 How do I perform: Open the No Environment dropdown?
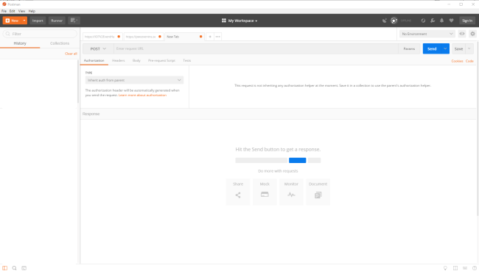pyautogui.click(x=427, y=34)
